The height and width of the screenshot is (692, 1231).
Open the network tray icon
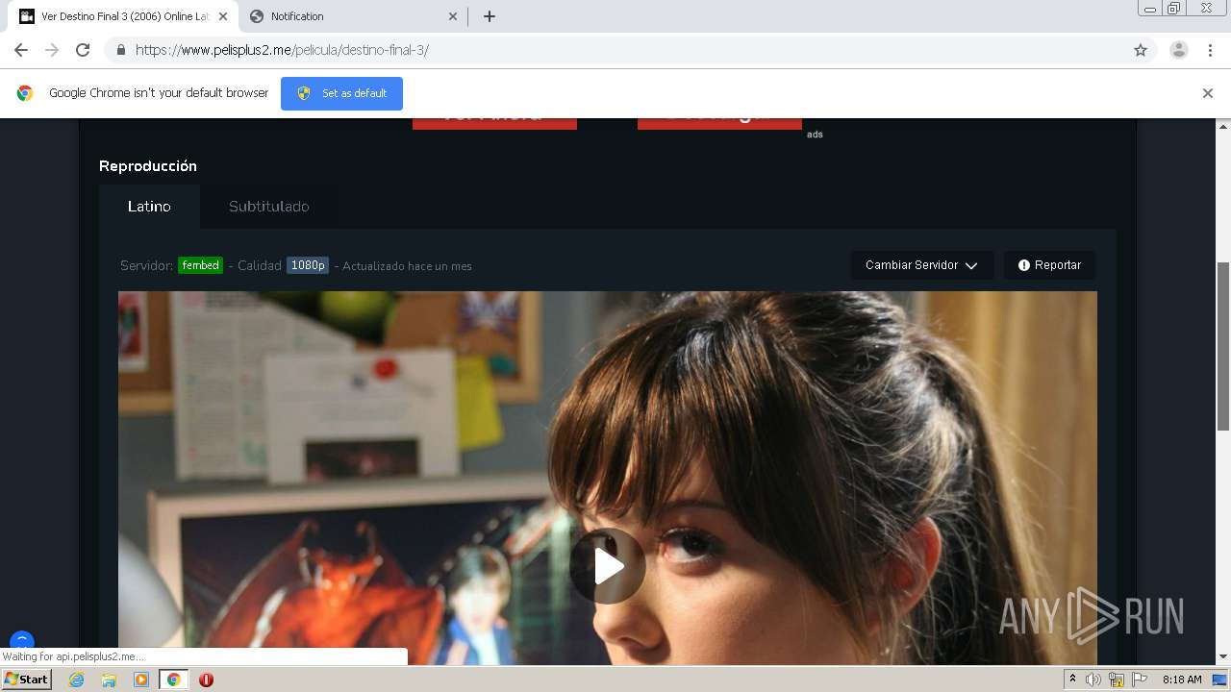tap(1117, 680)
